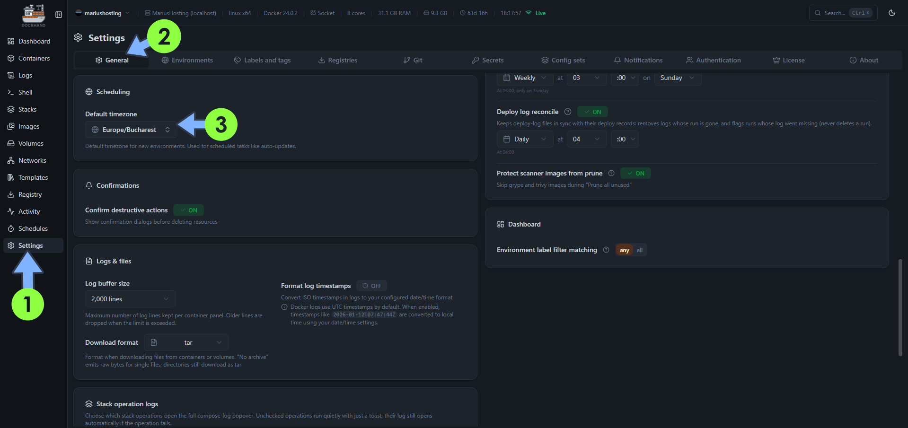Screen dimensions: 908x428
Task: Open help for Protect scanner images
Action: [611, 173]
